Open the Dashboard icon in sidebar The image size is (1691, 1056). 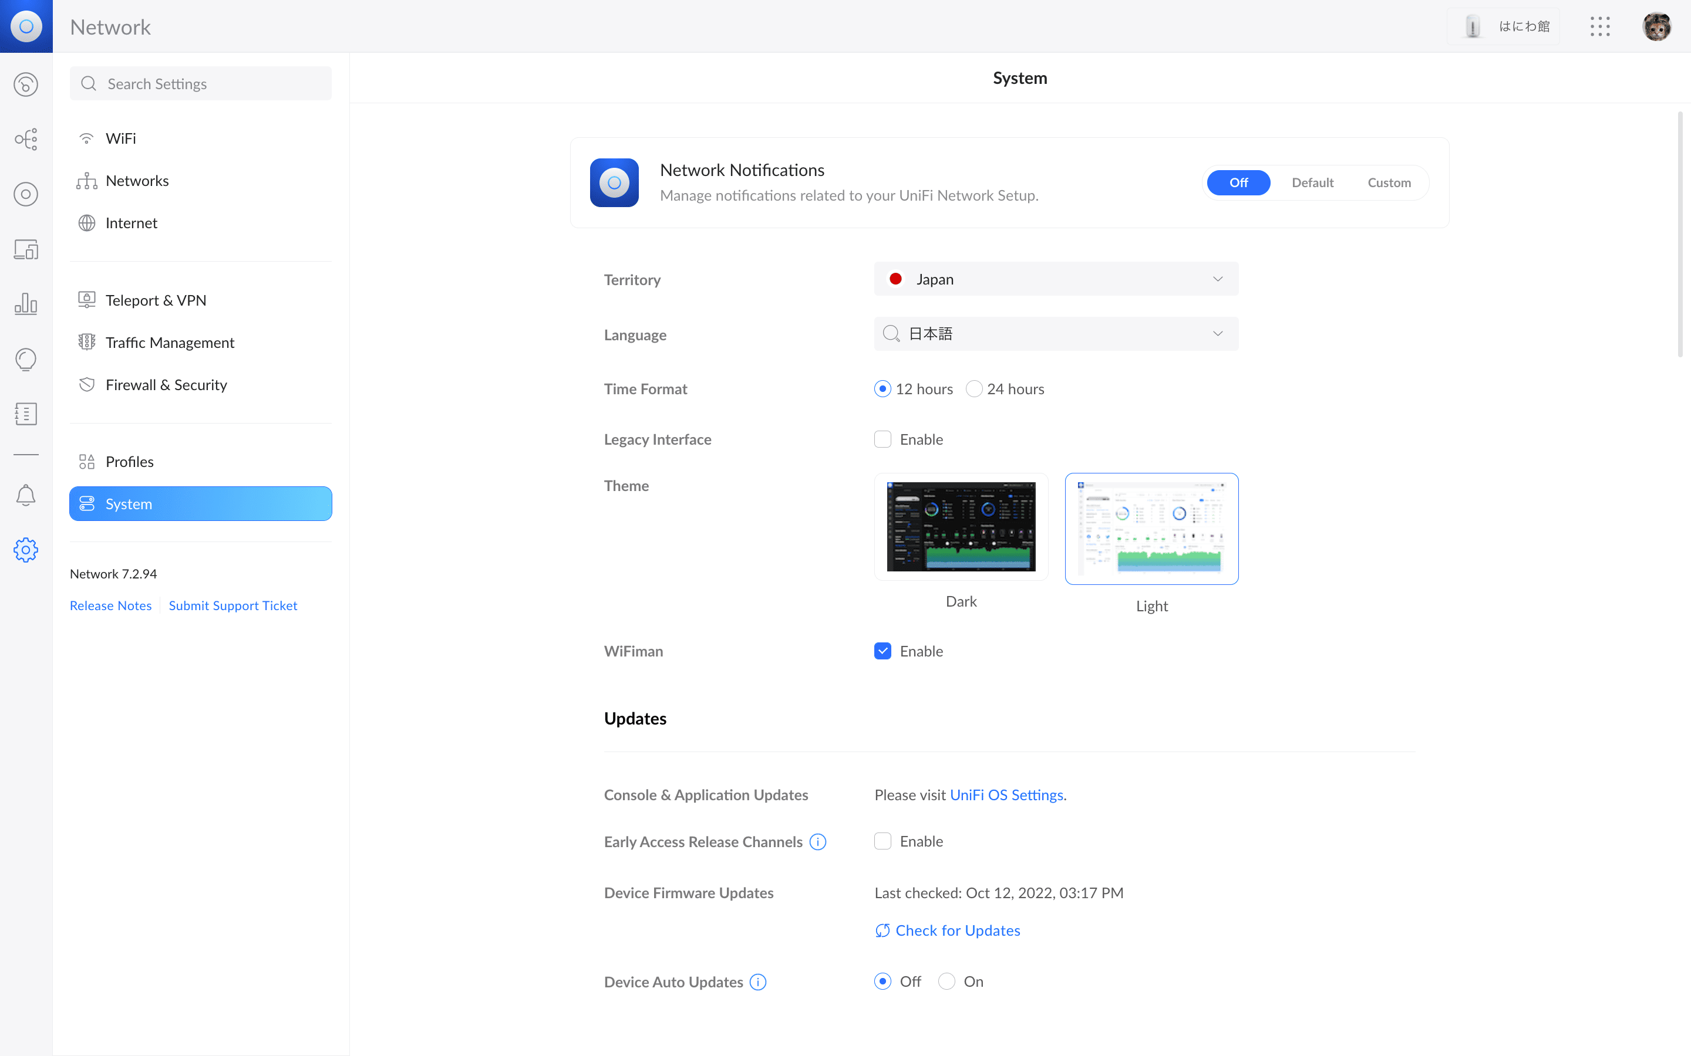point(26,84)
